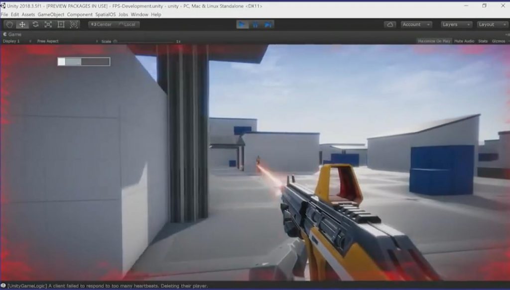Click the Play button to stop playmode

[243, 24]
